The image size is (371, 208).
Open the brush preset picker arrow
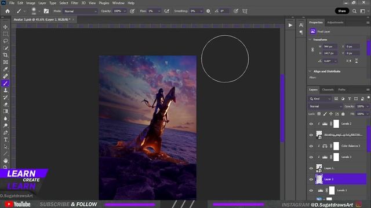(x=39, y=11)
